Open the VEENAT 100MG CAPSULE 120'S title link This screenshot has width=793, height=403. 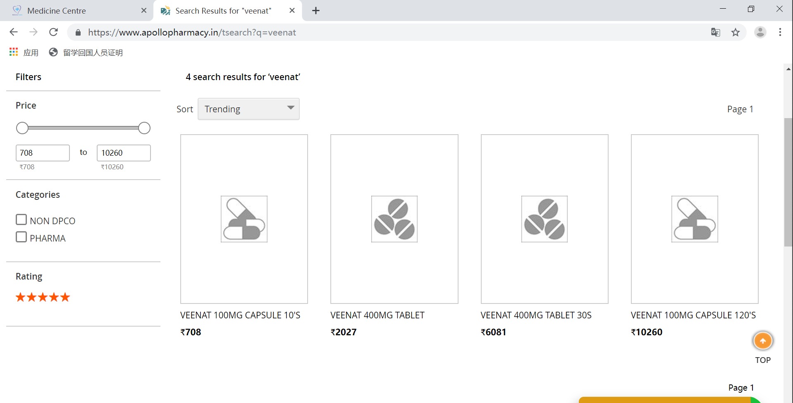click(x=693, y=315)
